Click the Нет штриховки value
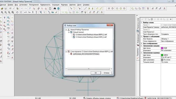 [x=169, y=51]
